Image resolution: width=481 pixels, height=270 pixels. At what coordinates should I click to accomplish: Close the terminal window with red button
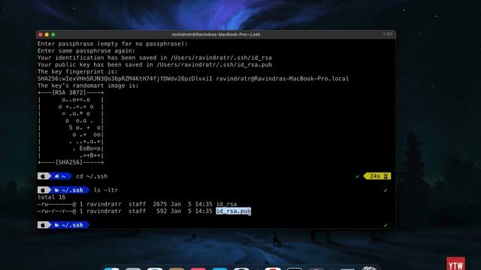[41, 34]
